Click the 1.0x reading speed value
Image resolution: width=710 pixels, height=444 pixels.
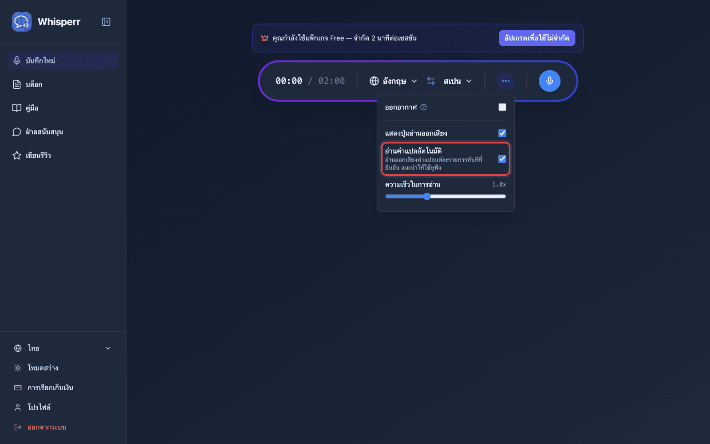coord(499,185)
